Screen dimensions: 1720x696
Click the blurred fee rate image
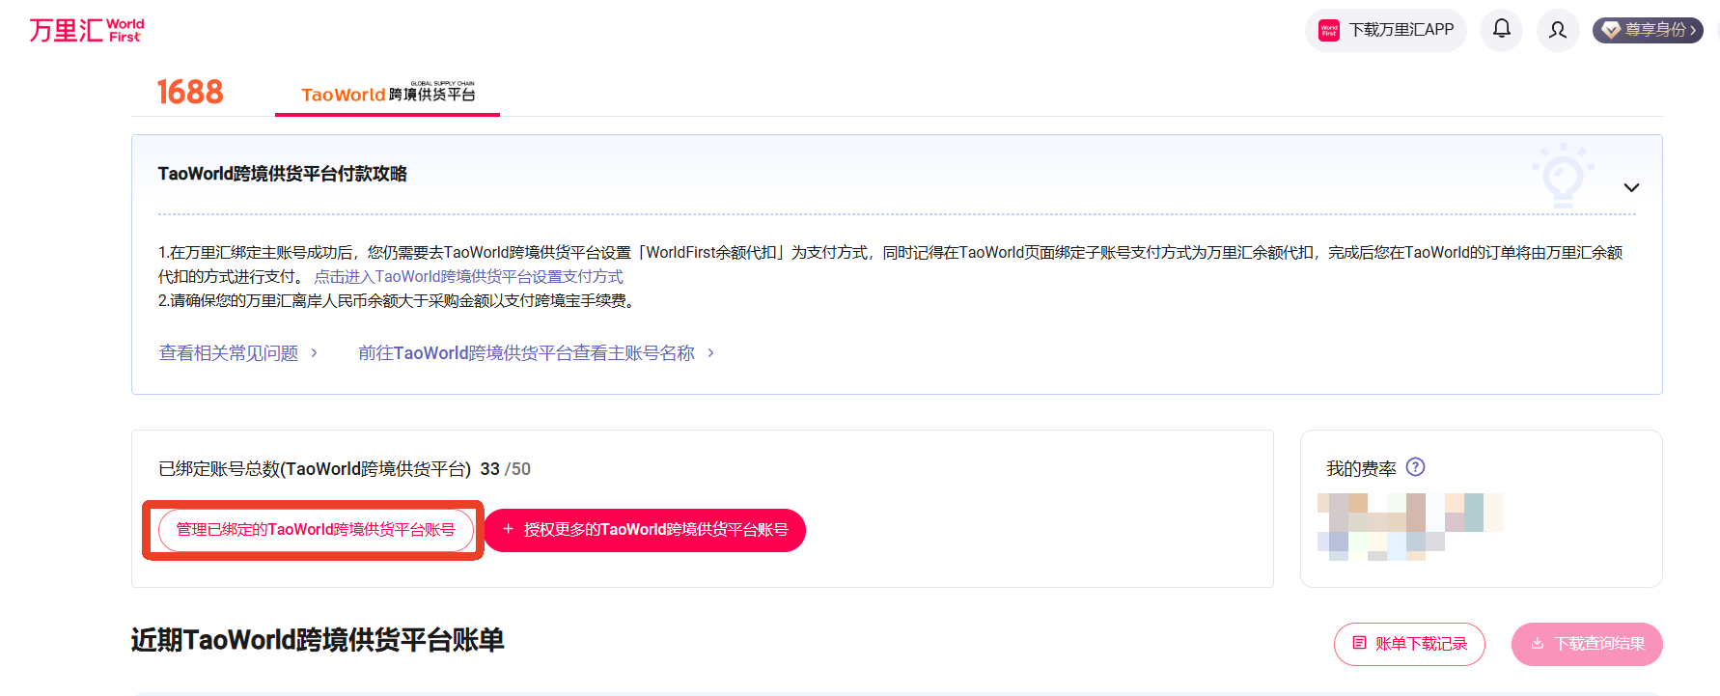pos(1409,526)
